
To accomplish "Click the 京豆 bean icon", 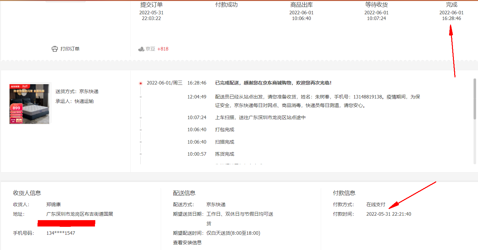I will tap(141, 49).
